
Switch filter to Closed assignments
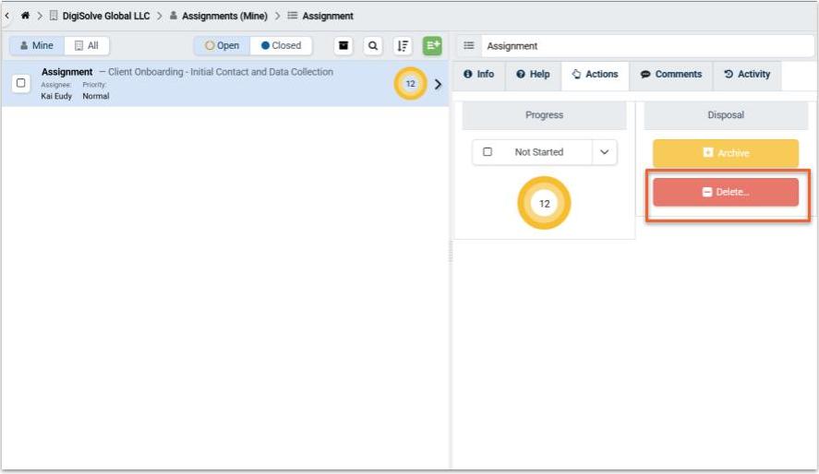[x=281, y=46]
